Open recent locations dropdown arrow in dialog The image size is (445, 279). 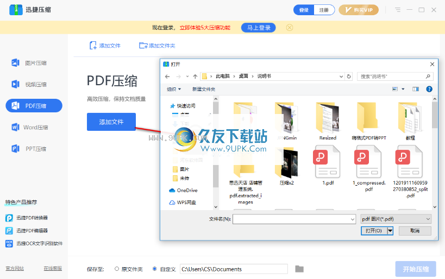187,77
